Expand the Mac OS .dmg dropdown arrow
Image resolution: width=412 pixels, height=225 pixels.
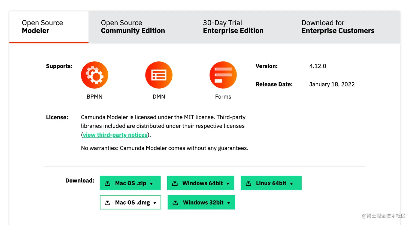point(155,203)
